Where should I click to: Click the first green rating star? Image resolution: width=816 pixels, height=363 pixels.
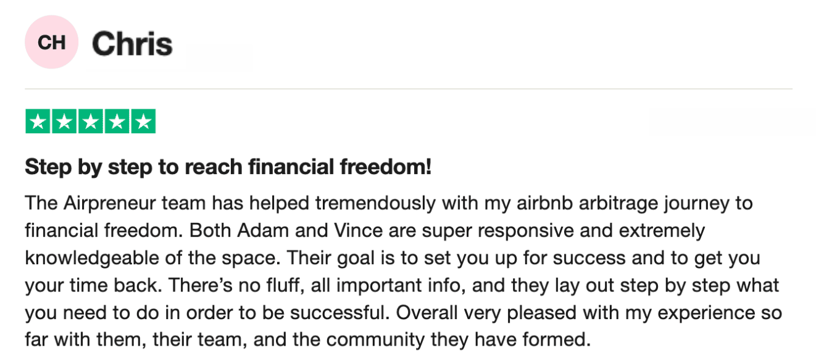[38, 122]
